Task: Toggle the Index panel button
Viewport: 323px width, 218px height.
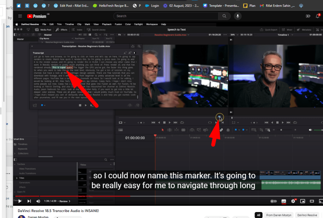Action: coord(77,30)
